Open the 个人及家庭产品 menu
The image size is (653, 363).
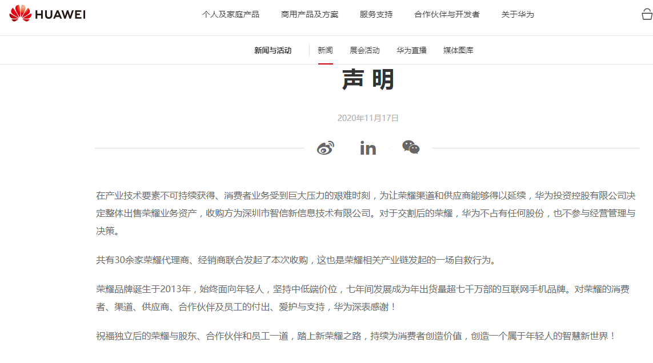point(230,14)
